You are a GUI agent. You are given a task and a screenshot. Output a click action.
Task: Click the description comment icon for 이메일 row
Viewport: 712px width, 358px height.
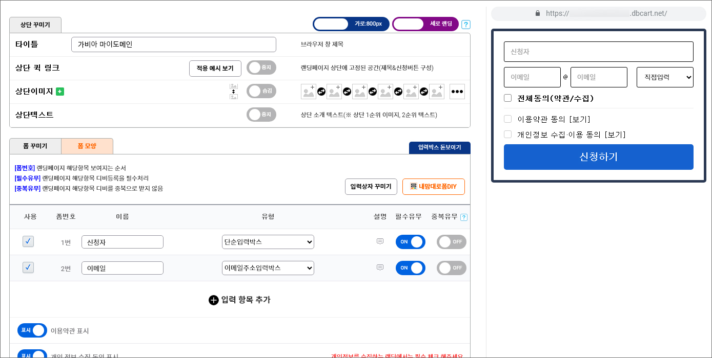(380, 267)
